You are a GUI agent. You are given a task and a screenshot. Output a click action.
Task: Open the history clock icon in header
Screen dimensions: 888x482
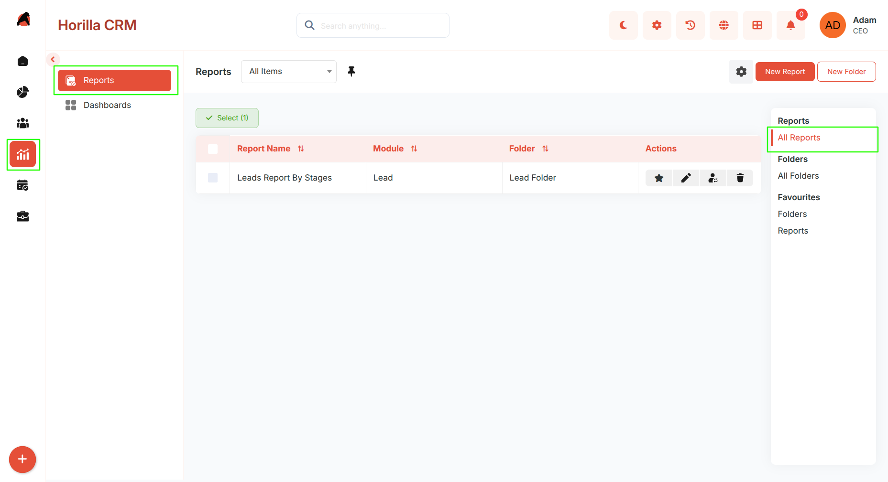pyautogui.click(x=691, y=25)
